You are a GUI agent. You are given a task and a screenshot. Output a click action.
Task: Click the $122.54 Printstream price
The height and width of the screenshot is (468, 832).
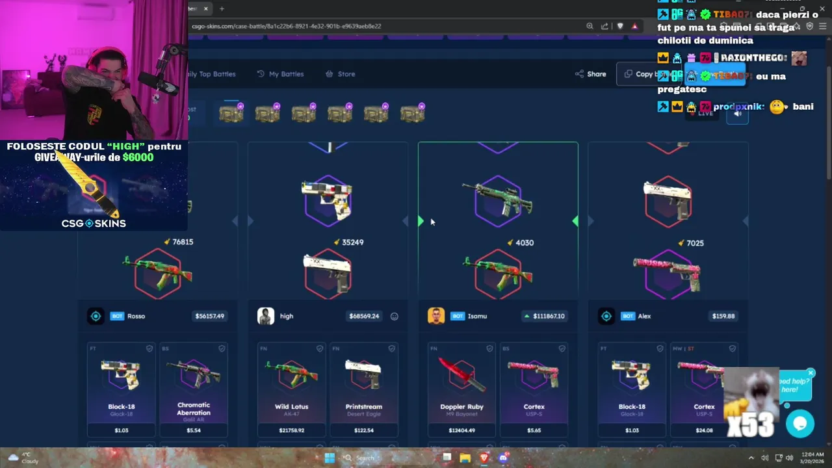tap(363, 430)
